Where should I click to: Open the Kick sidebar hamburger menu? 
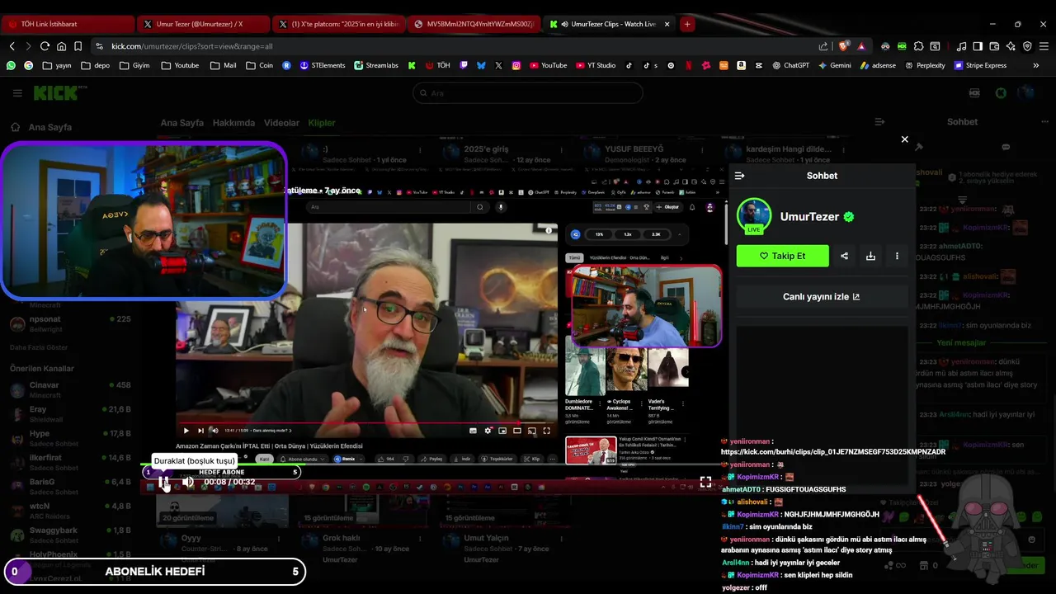[x=17, y=93]
